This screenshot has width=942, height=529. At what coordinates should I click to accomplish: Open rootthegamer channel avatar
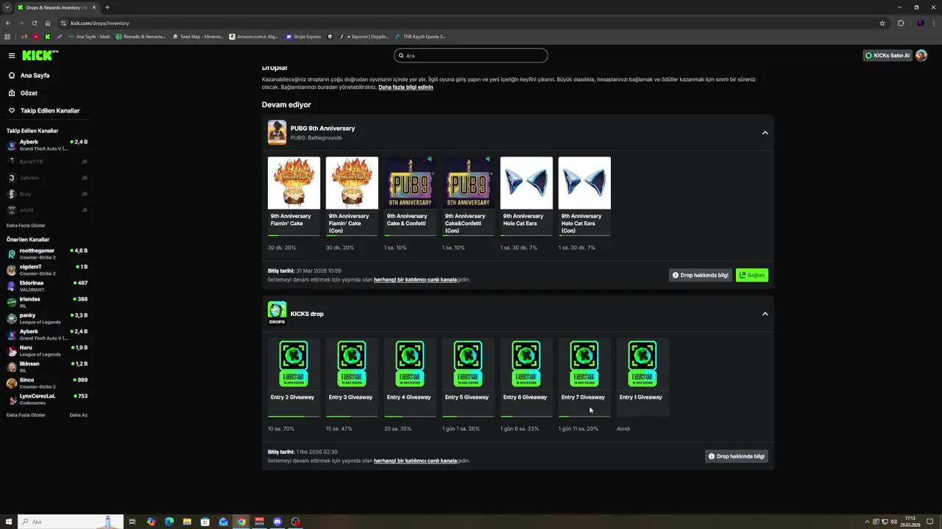[12, 254]
